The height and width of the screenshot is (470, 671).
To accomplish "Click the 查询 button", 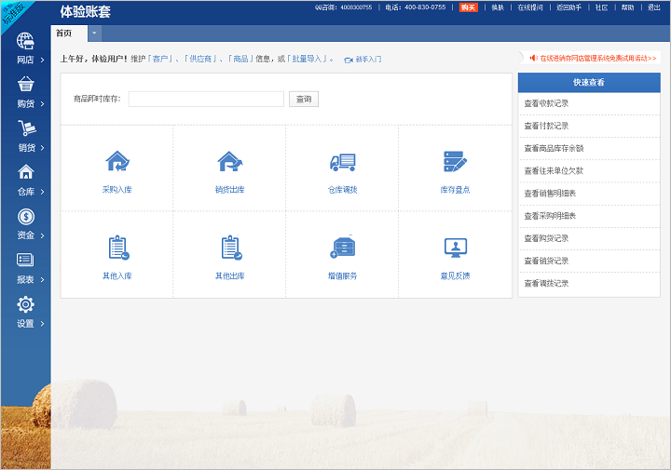I will (304, 100).
